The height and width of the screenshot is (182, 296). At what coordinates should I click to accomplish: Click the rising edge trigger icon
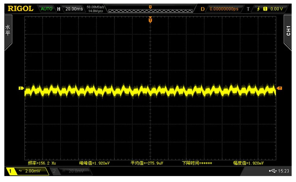pyautogui.click(x=259, y=9)
